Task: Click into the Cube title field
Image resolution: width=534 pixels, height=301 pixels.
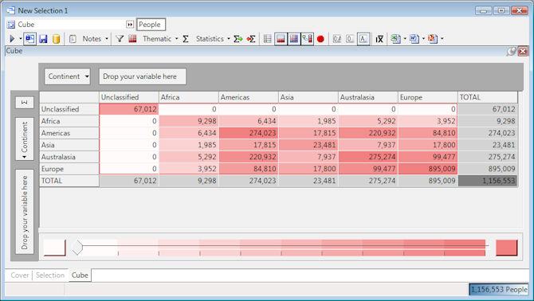Action: [x=71, y=25]
